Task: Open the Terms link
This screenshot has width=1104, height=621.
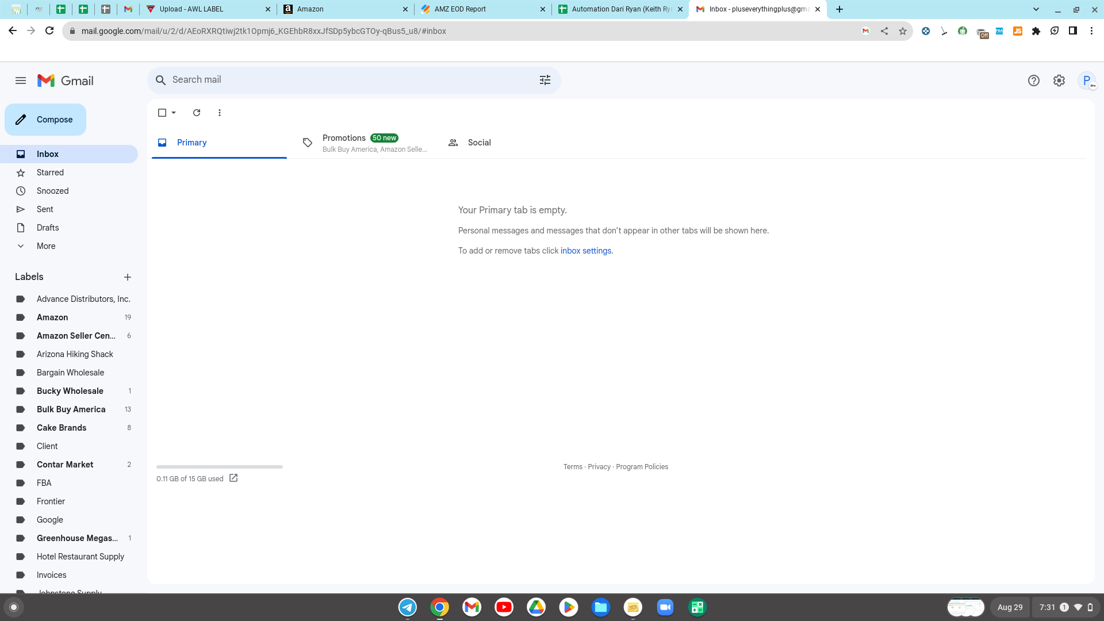Action: tap(573, 467)
